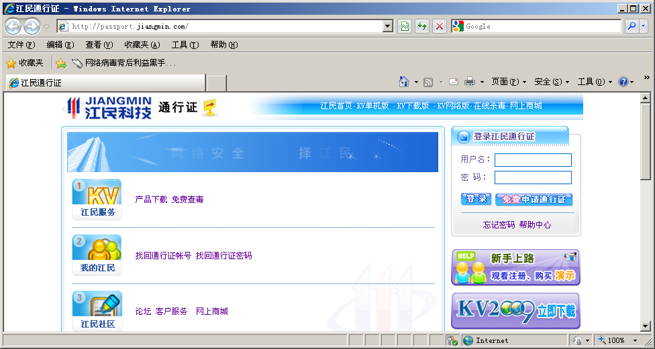Click the 我的江民 people icon
This screenshot has width=655, height=349.
(x=97, y=255)
